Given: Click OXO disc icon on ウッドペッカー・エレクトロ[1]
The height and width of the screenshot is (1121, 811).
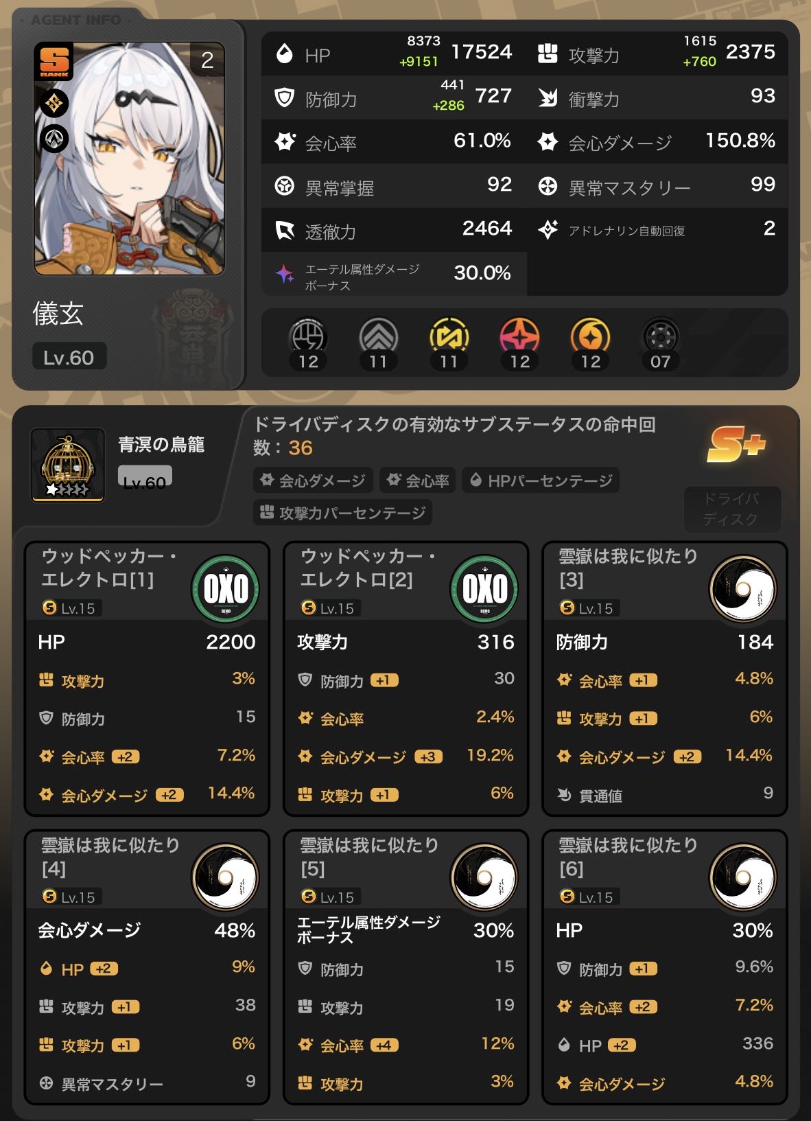Looking at the screenshot, I should click(x=226, y=589).
